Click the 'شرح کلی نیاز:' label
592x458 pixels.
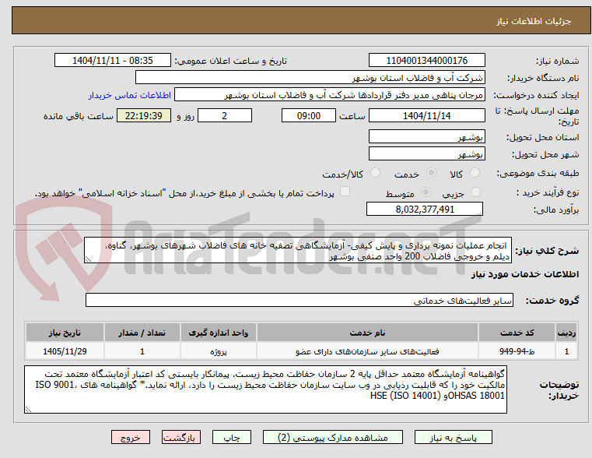(547, 251)
